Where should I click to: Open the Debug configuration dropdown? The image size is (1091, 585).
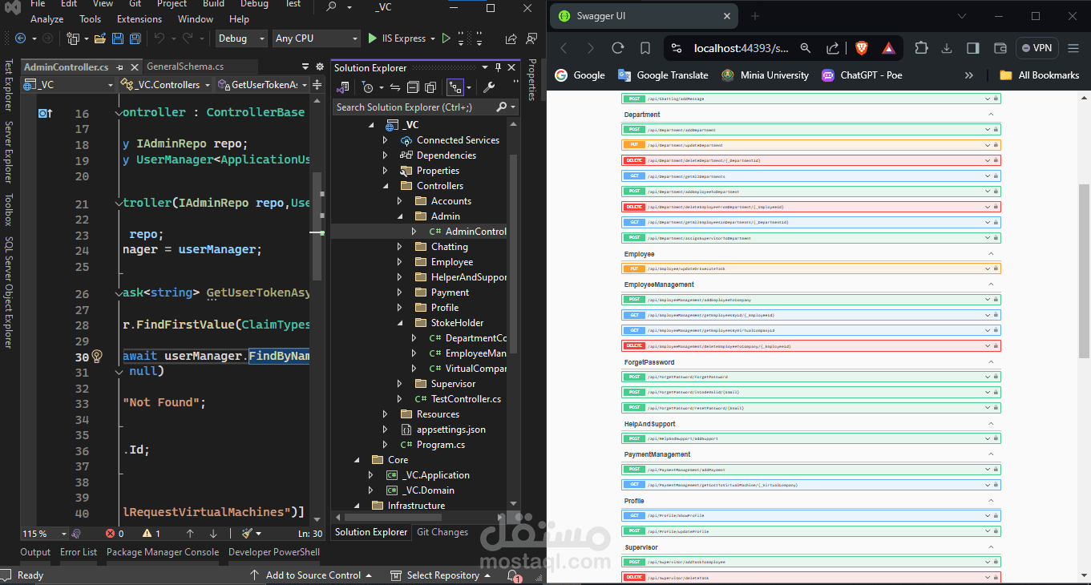241,38
